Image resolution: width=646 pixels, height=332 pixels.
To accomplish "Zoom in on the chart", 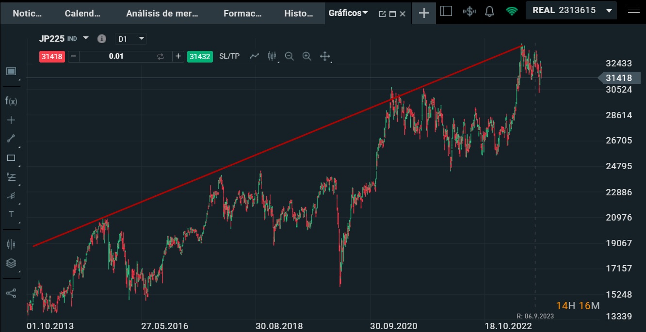I will point(307,56).
